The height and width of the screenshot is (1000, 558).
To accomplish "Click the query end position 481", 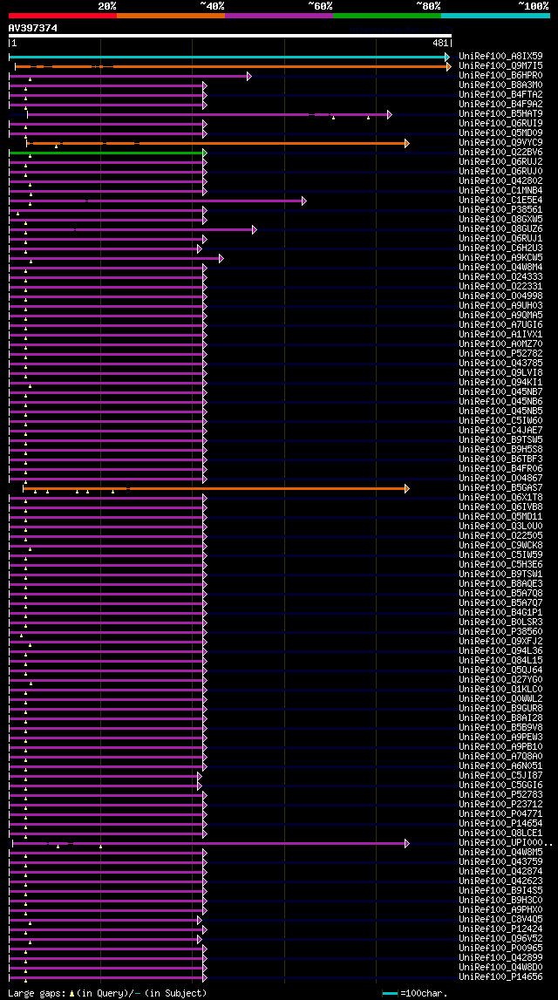I will 440,44.
